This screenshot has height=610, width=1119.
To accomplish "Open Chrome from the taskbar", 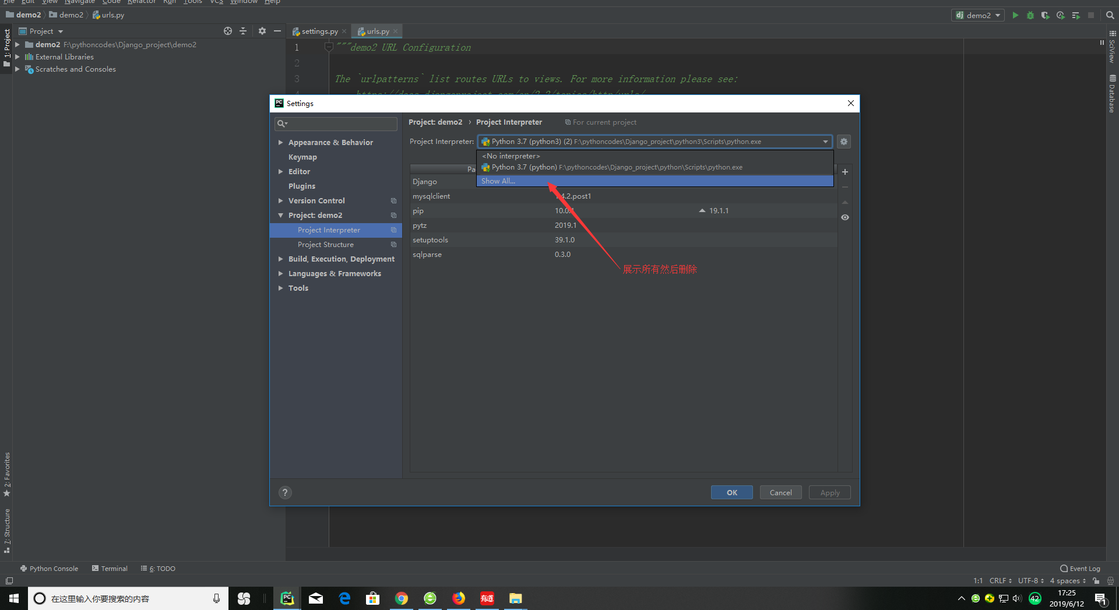I will 402,598.
